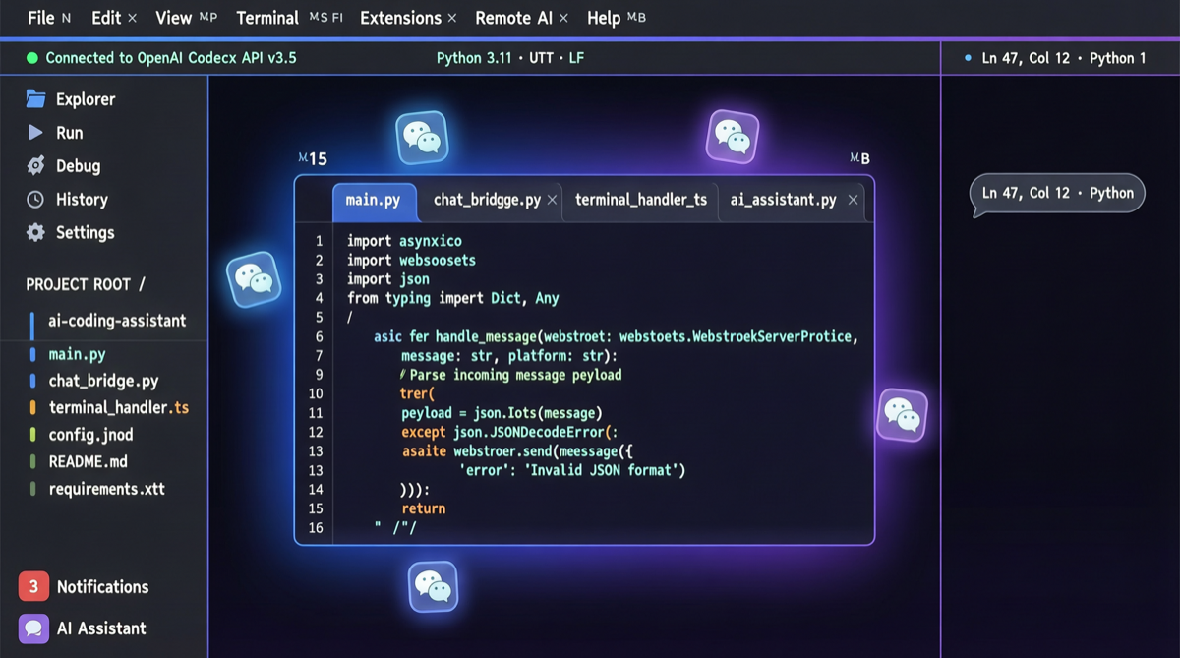Screen dimensions: 1180x658
Task: Open main.py in the project tree
Action: 77,354
